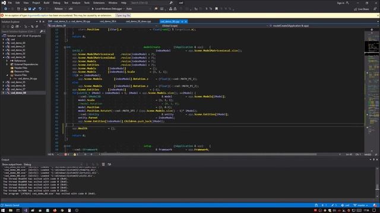This screenshot has width=380, height=213.
Task: Click the taskbar clock
Action: point(366,211)
